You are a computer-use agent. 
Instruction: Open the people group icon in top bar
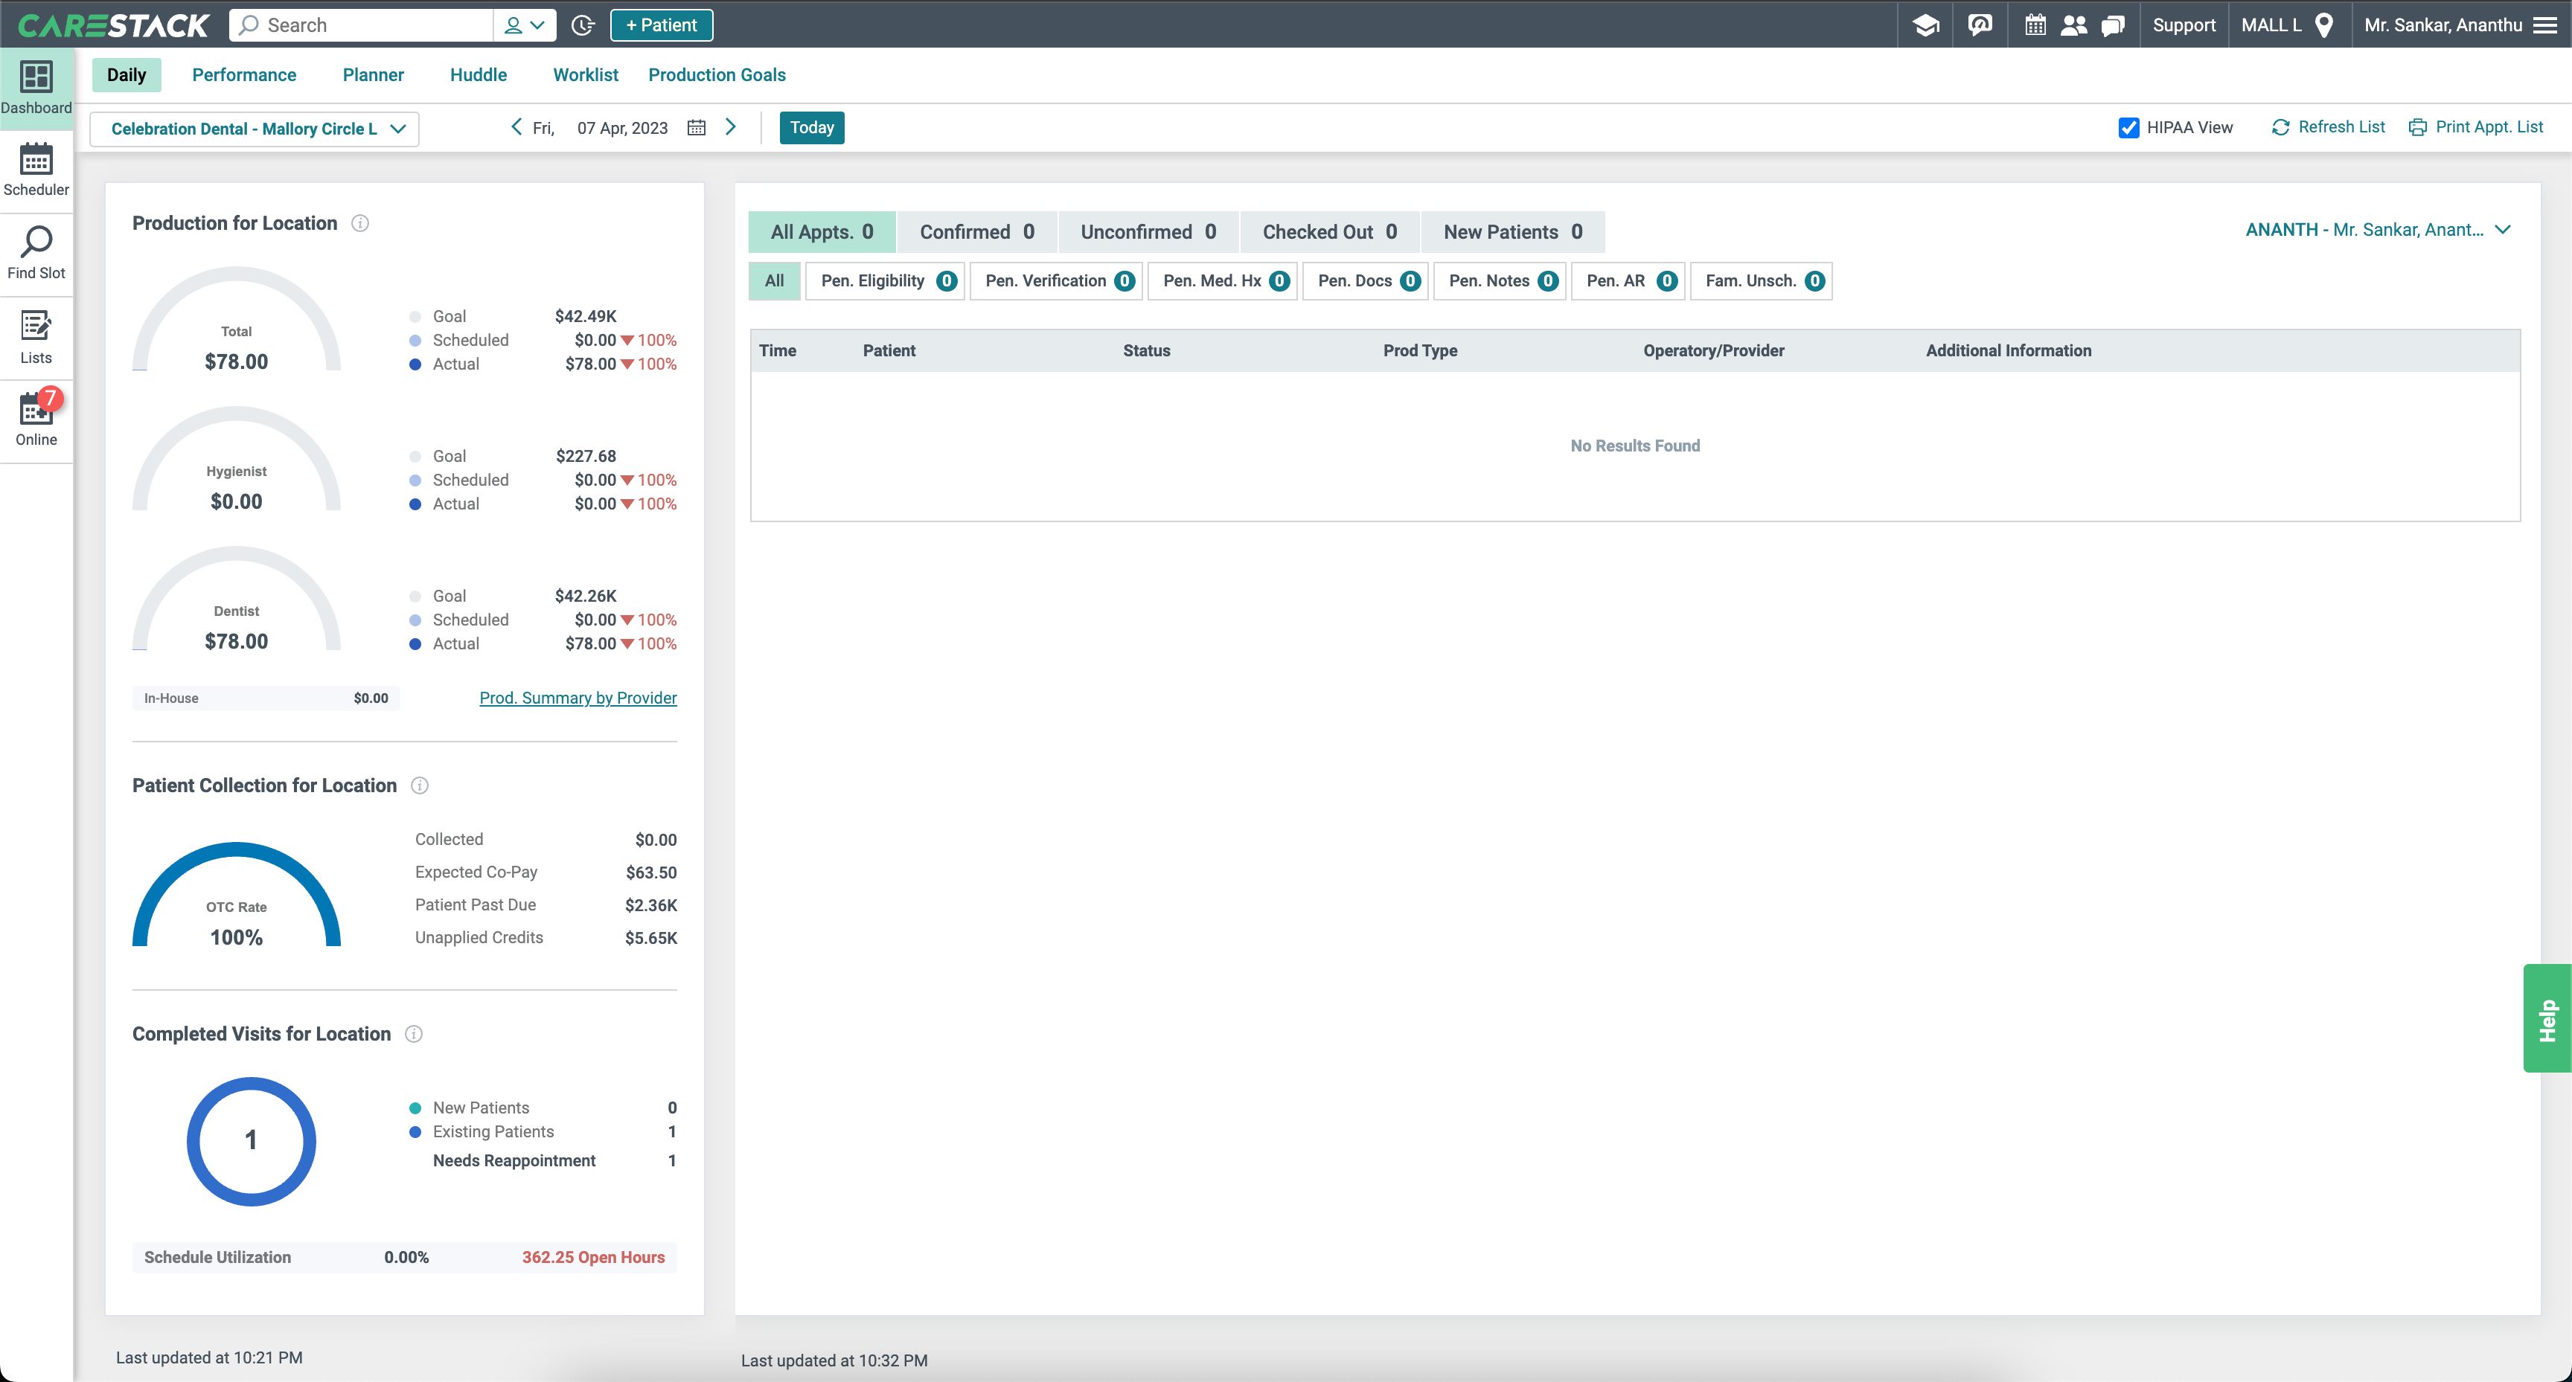tap(2074, 25)
